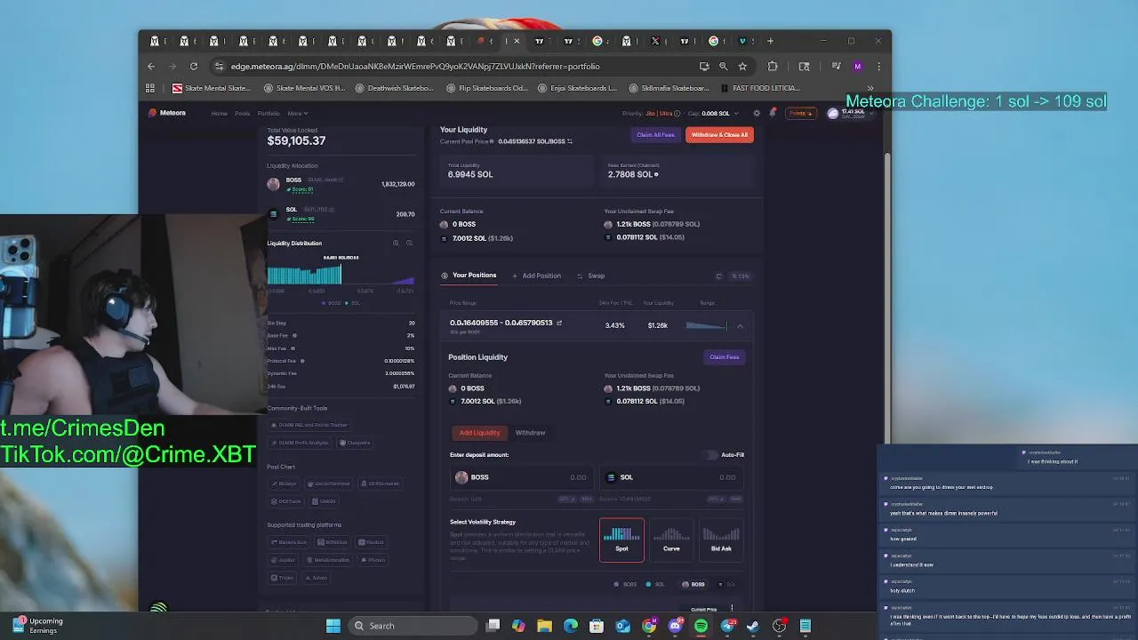Toggle SOL legend in deposit chart

[x=655, y=584]
